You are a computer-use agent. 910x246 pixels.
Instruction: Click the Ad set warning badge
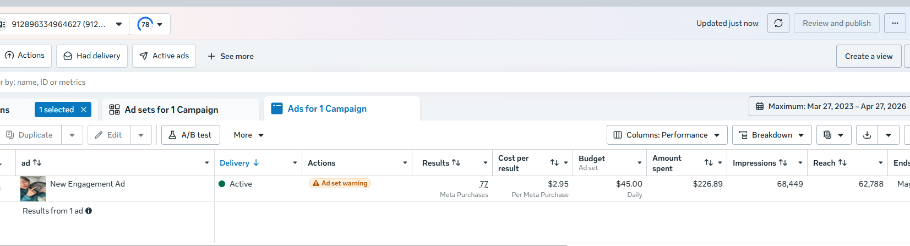tap(340, 183)
